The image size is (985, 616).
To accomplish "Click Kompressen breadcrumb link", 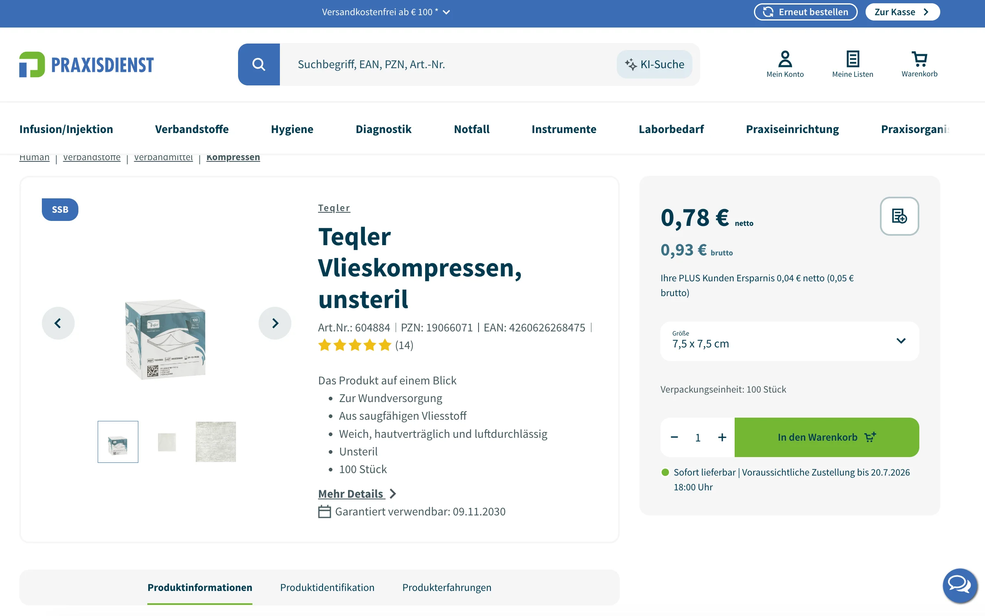I will click(x=233, y=158).
